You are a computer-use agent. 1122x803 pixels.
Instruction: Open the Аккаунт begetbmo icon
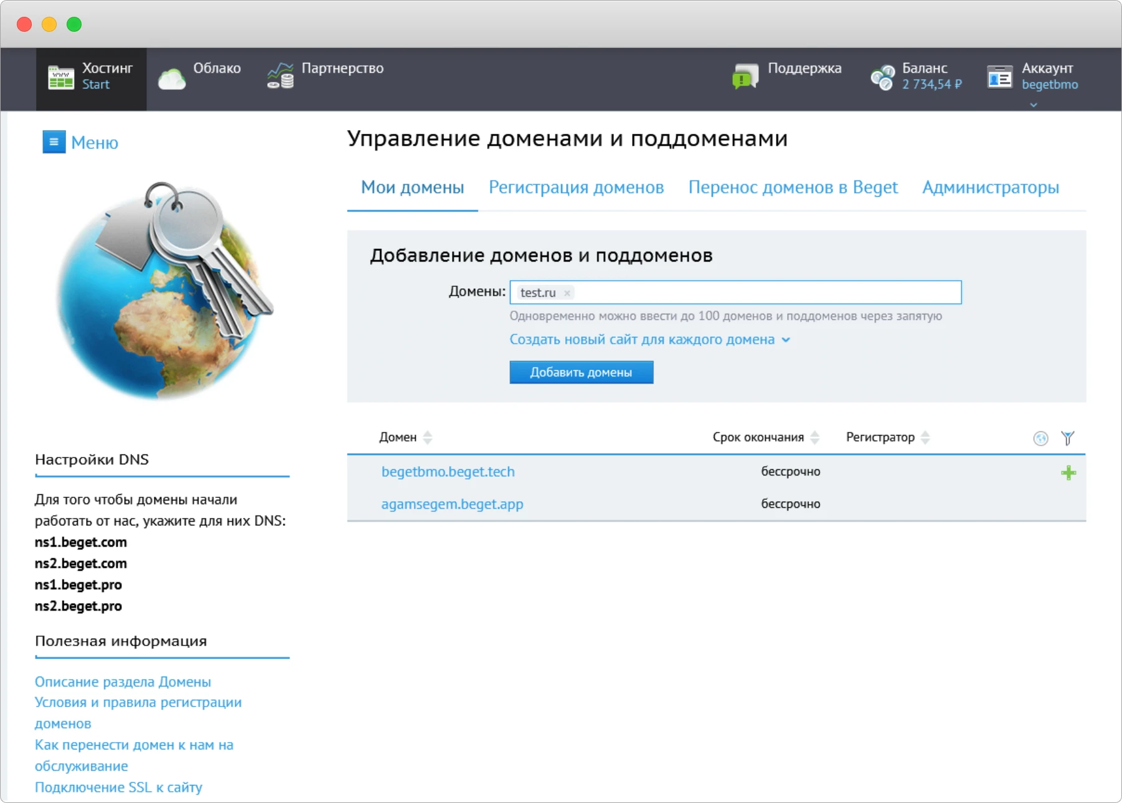click(1000, 76)
